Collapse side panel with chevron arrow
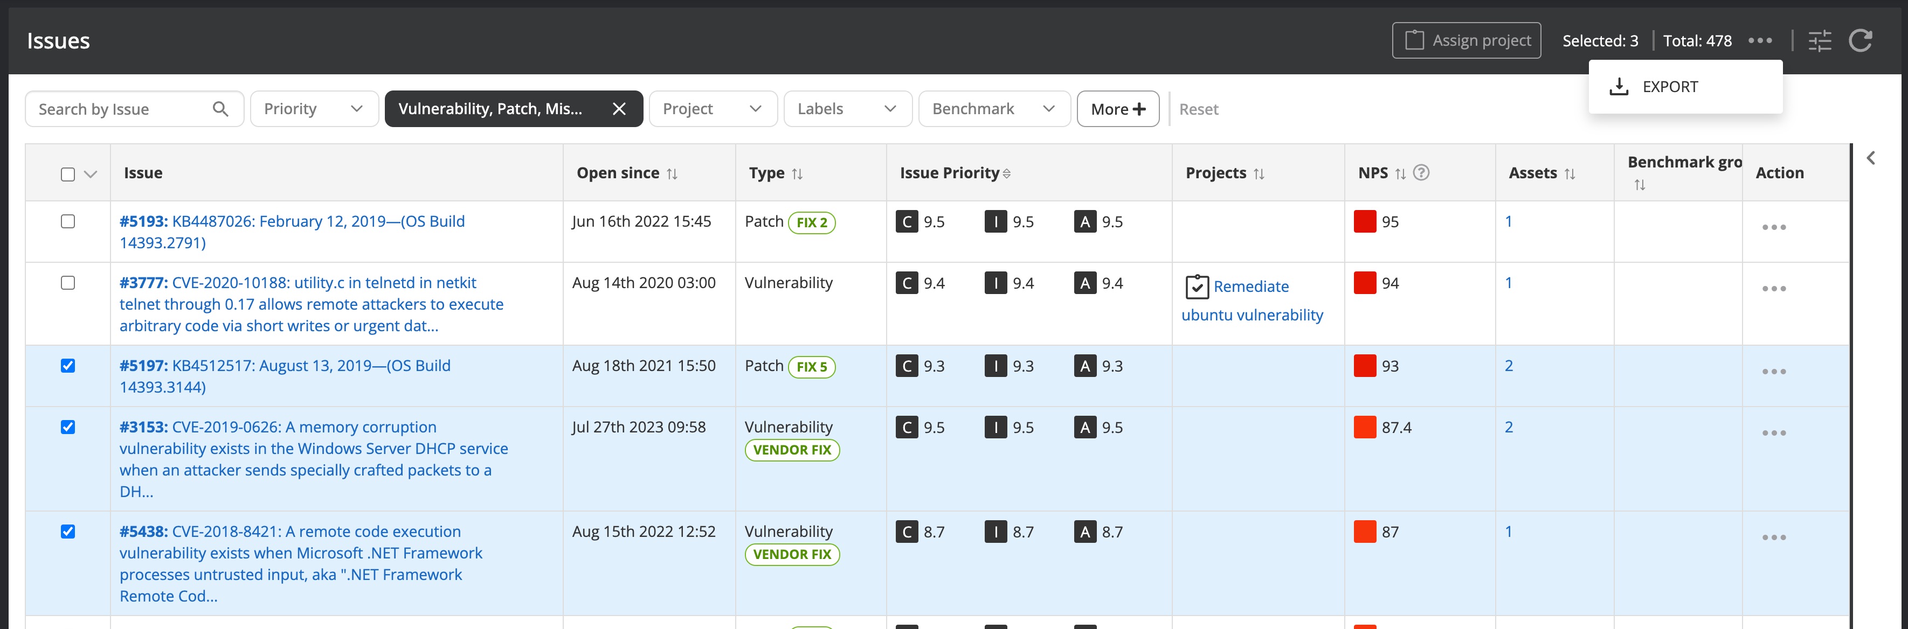1908x629 pixels. [1871, 158]
